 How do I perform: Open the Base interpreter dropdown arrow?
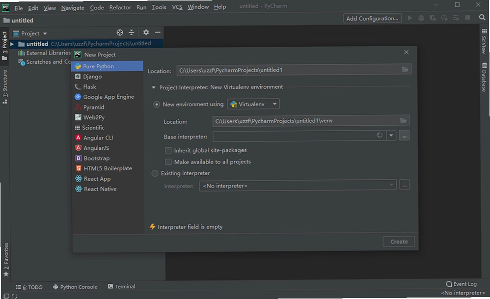[x=391, y=136]
